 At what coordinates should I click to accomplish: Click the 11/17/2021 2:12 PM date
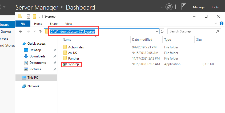(x=146, y=58)
